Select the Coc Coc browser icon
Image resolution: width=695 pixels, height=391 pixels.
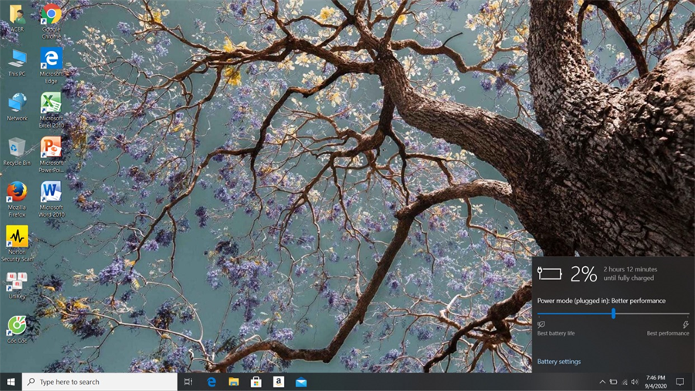17,329
